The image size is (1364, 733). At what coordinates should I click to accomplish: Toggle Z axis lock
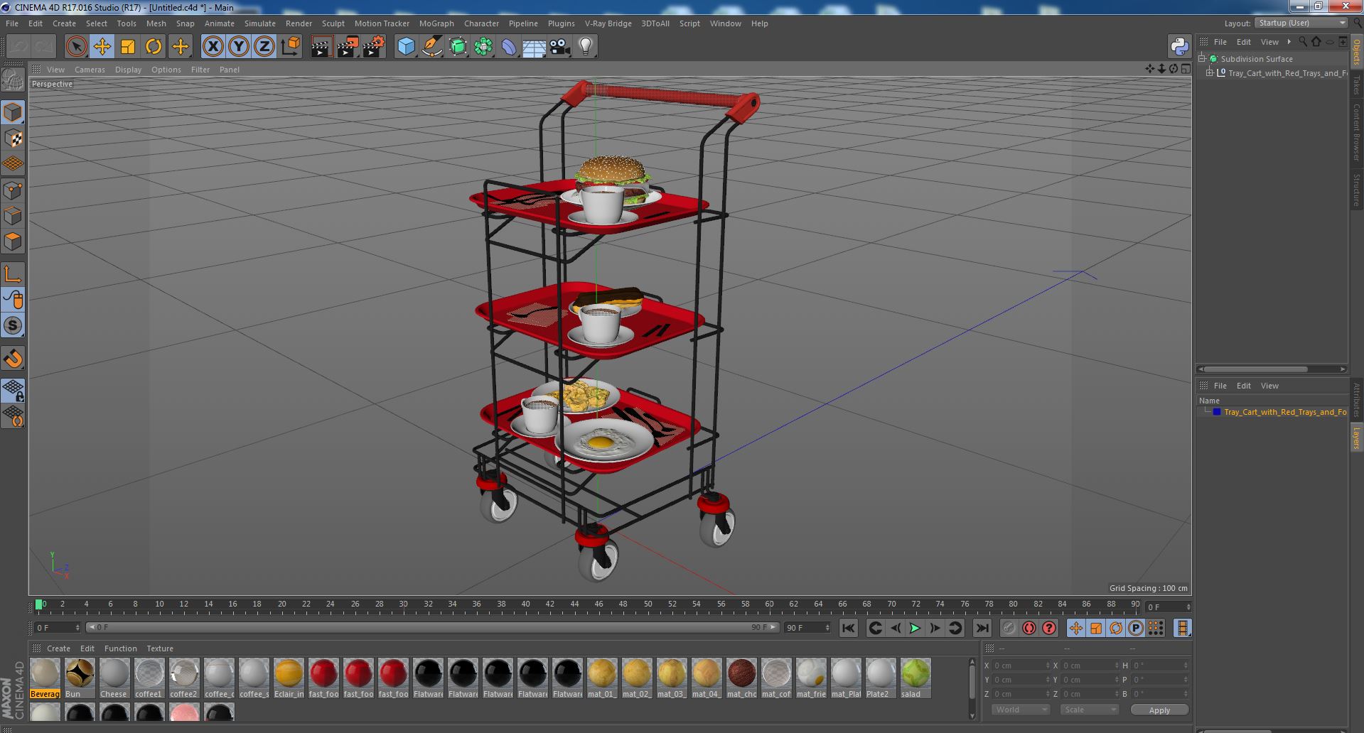point(264,47)
